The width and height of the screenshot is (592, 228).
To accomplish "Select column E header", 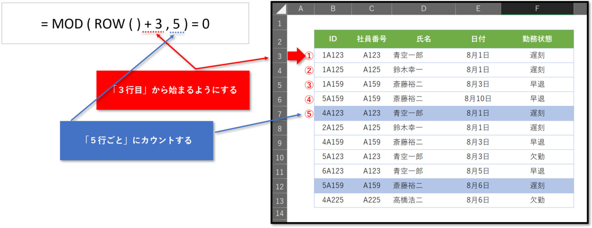I will pyautogui.click(x=479, y=9).
